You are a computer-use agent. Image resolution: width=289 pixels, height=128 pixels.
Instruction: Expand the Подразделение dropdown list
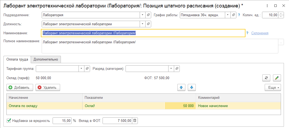pos(143,15)
